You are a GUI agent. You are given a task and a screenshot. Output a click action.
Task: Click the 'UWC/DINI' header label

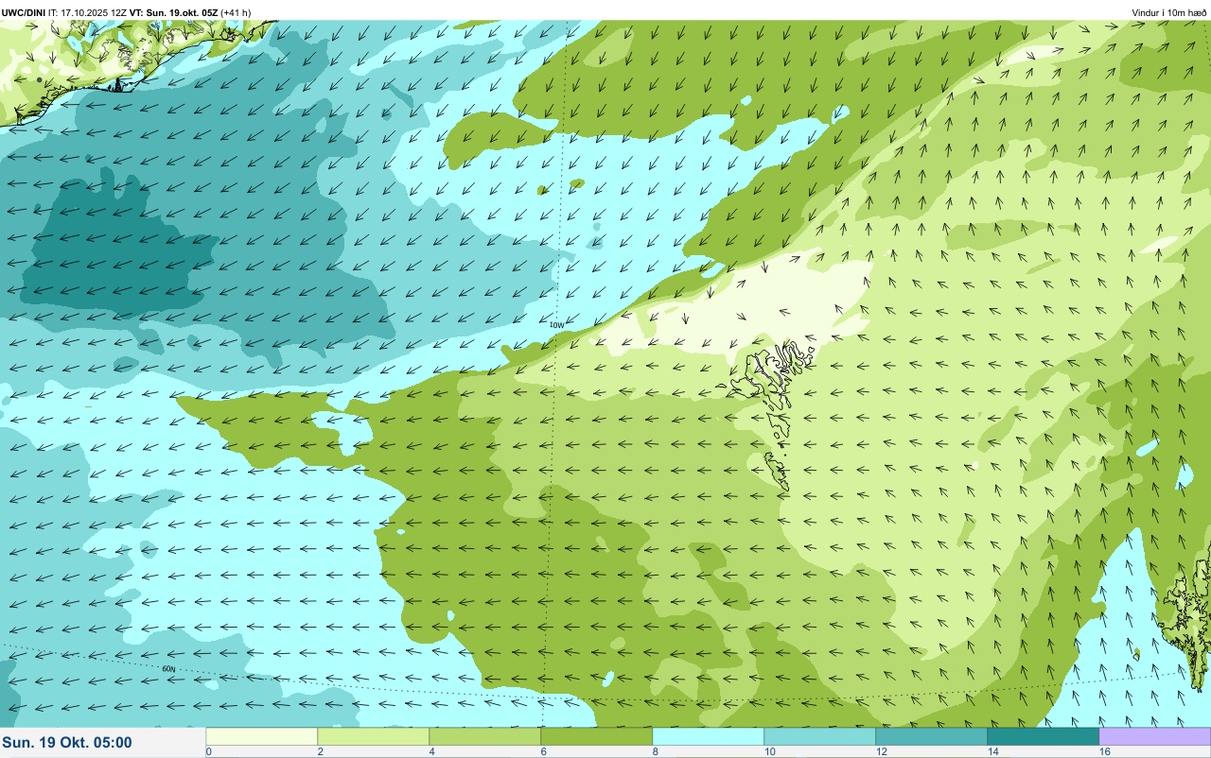pos(24,12)
